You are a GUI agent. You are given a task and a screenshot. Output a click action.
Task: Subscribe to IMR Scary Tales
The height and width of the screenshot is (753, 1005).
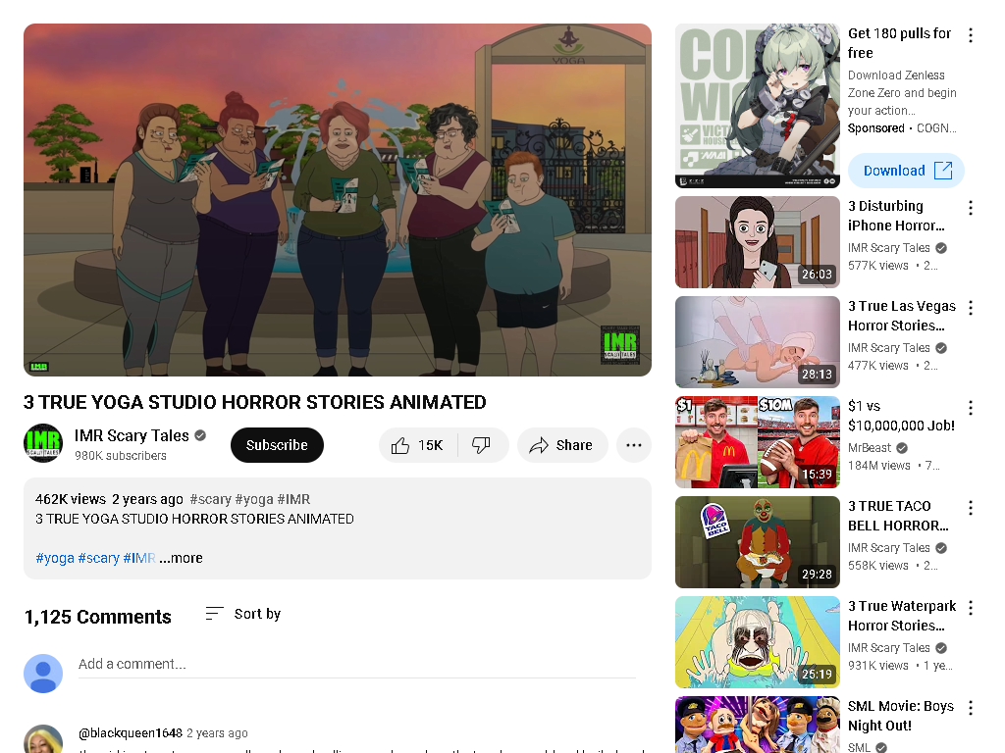click(x=277, y=445)
